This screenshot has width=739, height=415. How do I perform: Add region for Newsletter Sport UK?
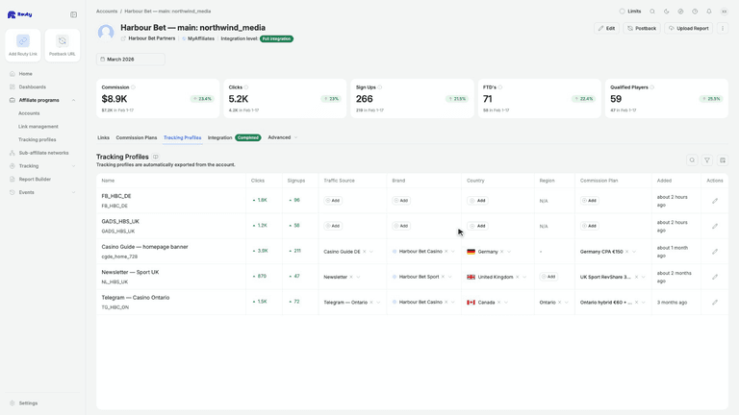548,277
